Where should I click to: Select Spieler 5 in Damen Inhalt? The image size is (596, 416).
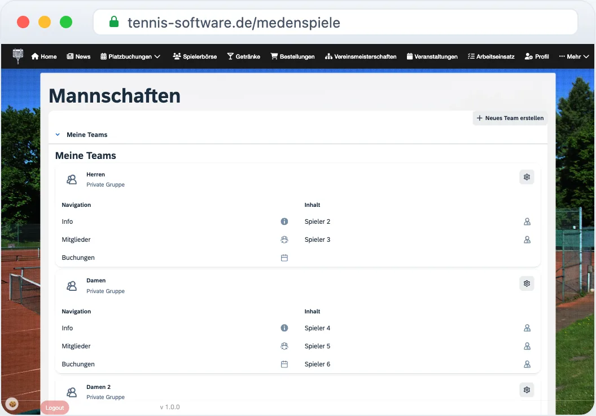[x=317, y=346]
